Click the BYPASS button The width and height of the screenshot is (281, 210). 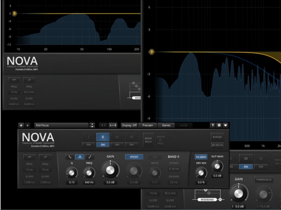(217, 137)
